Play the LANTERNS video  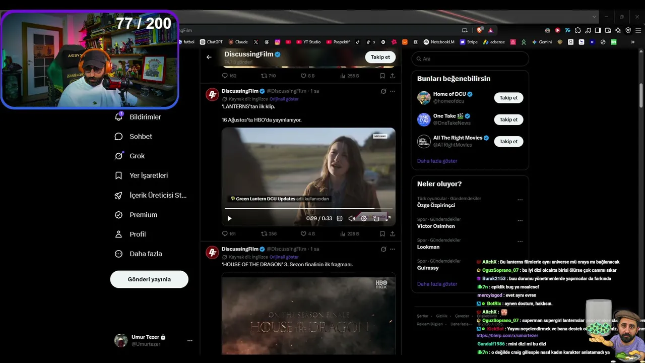(229, 218)
